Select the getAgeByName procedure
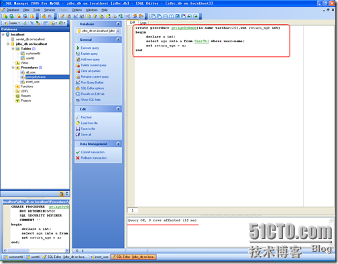The height and width of the screenshot is (264, 338). click(x=36, y=77)
